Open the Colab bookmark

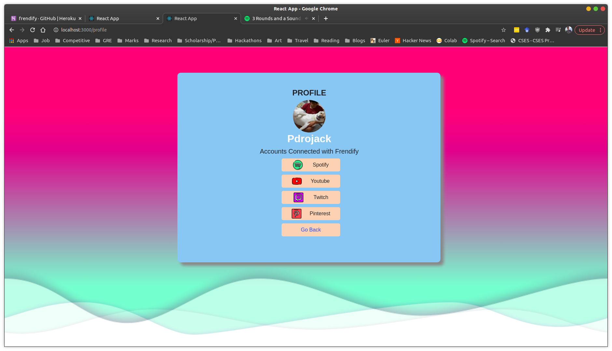(447, 41)
